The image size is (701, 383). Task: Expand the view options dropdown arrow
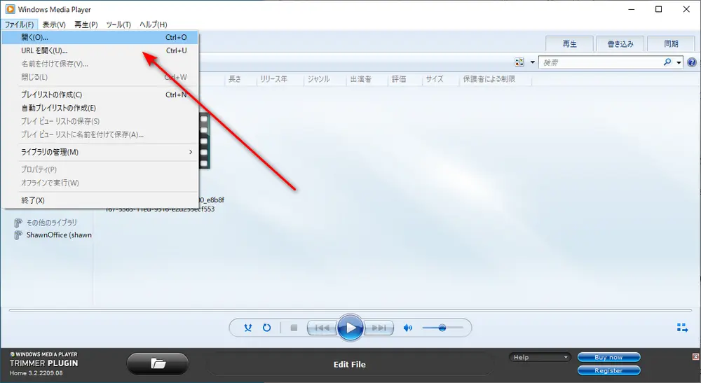click(533, 62)
